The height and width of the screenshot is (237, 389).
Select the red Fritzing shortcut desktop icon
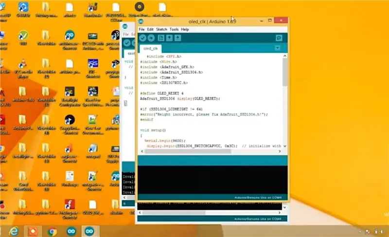click(x=70, y=209)
